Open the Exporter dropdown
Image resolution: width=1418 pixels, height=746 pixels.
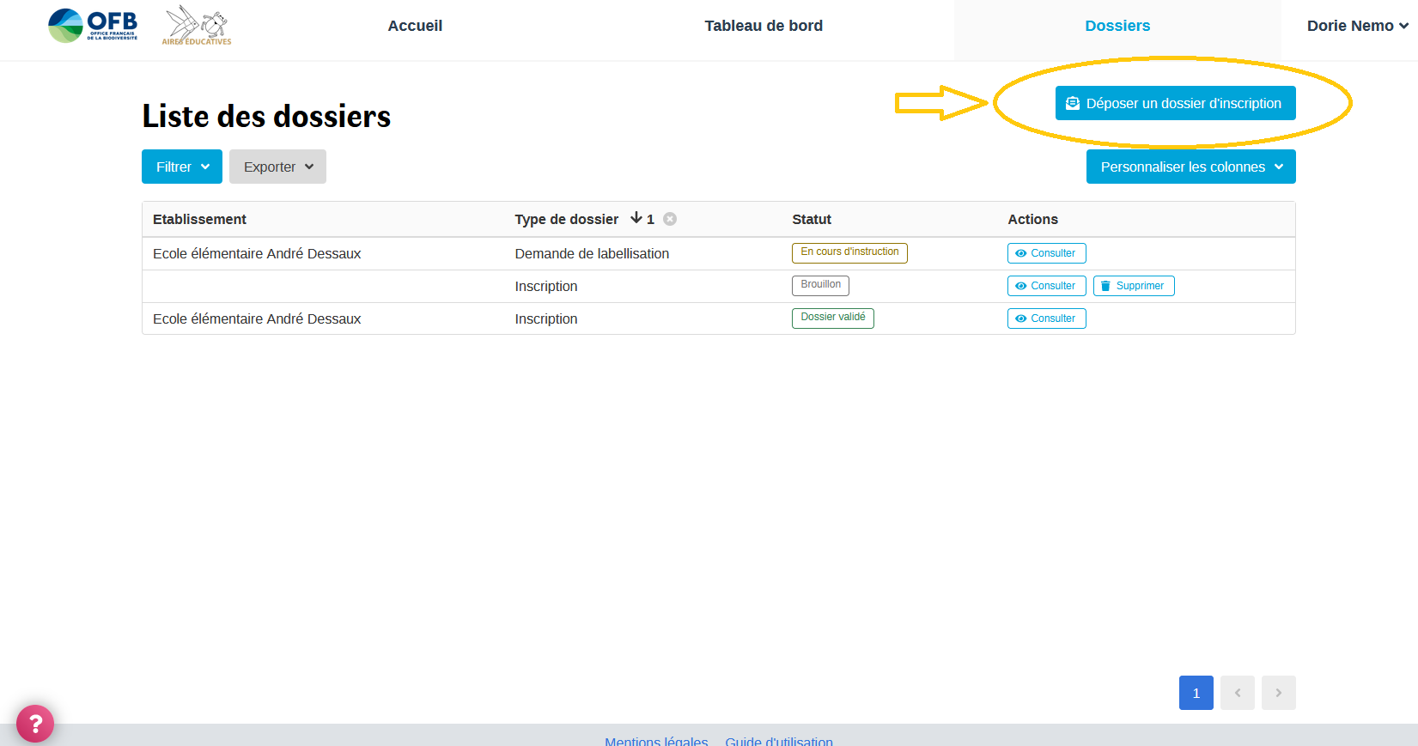[x=277, y=167]
